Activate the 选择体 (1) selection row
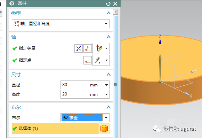The image size is (202, 138). (55, 129)
